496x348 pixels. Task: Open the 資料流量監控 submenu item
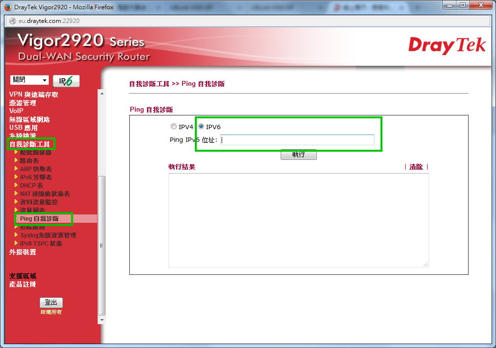click(x=39, y=202)
